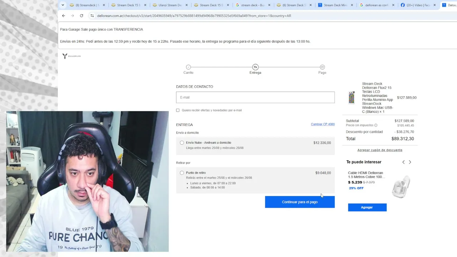This screenshot has width=457, height=257.
Task: View site information icon in address bar
Action: 92,16
